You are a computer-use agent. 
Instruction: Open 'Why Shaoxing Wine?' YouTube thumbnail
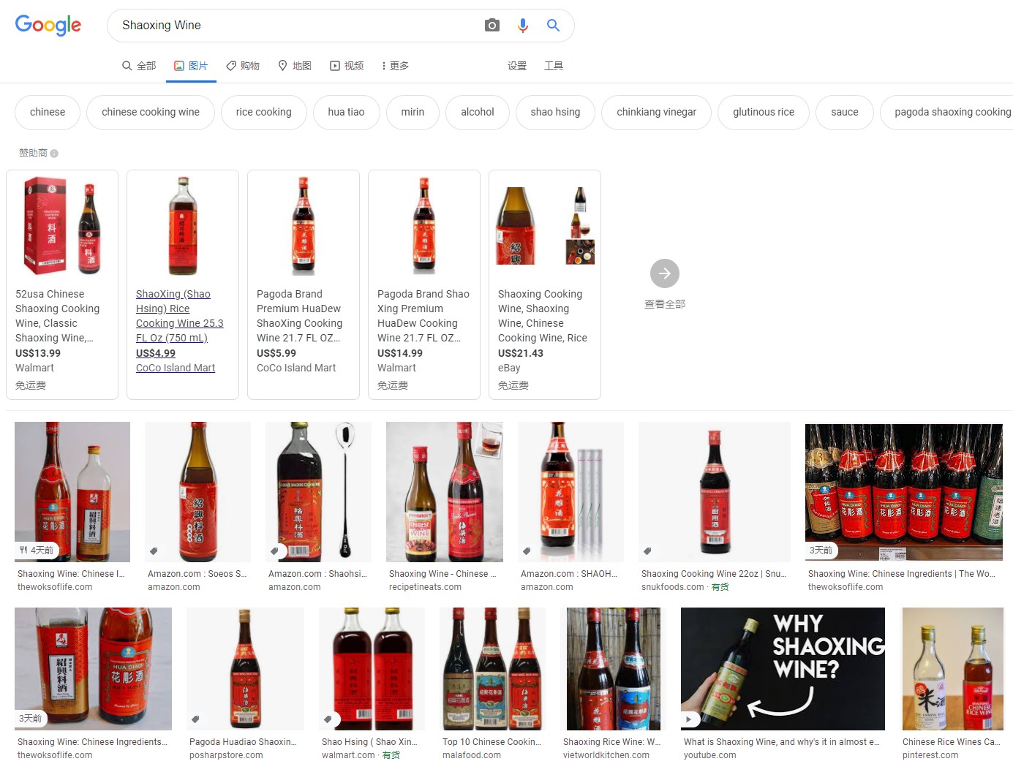(x=783, y=669)
